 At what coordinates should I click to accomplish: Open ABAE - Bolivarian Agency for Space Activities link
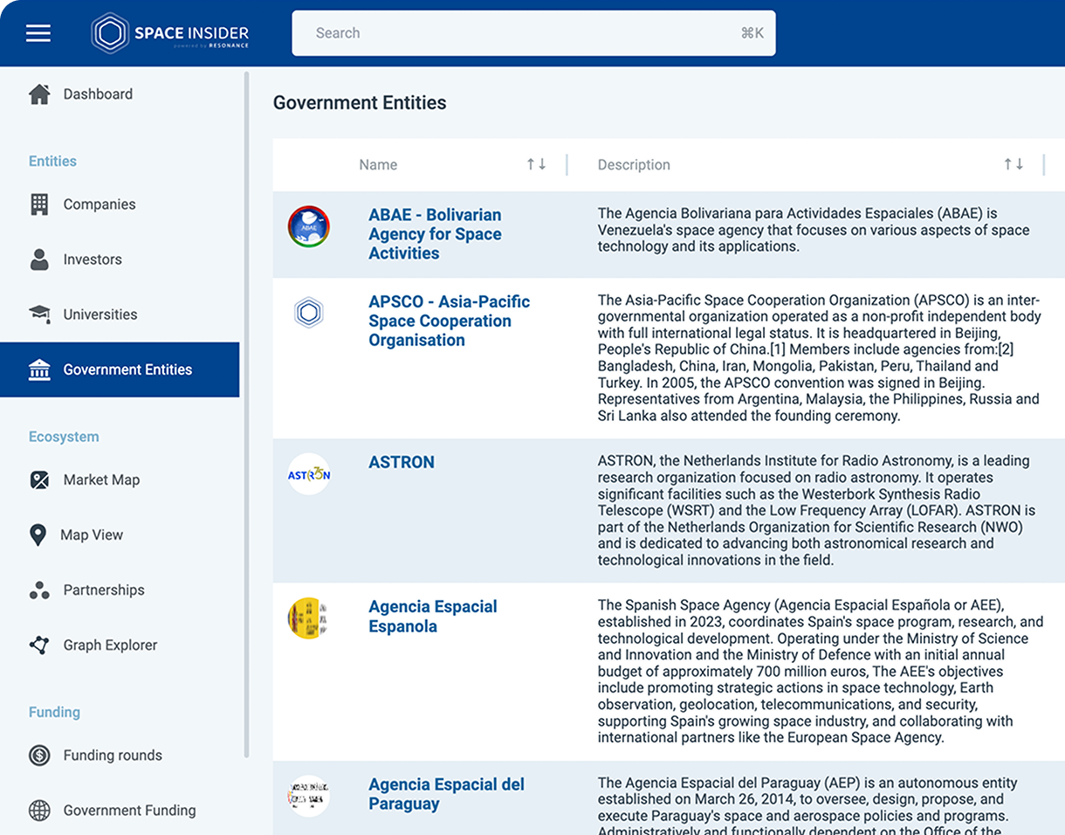pyautogui.click(x=435, y=234)
